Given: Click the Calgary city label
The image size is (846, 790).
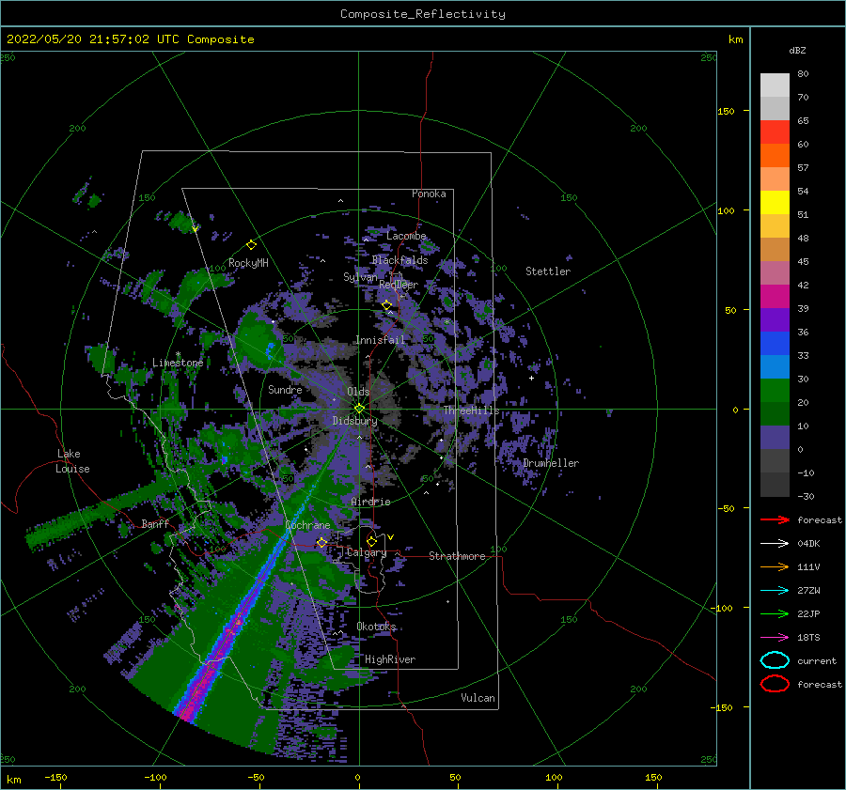Looking at the screenshot, I should 367,552.
